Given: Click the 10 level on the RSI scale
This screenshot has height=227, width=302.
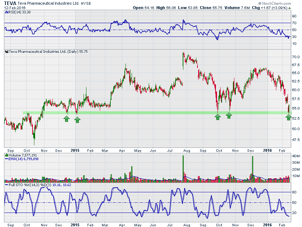Looking at the screenshot, I should tap(294, 44).
